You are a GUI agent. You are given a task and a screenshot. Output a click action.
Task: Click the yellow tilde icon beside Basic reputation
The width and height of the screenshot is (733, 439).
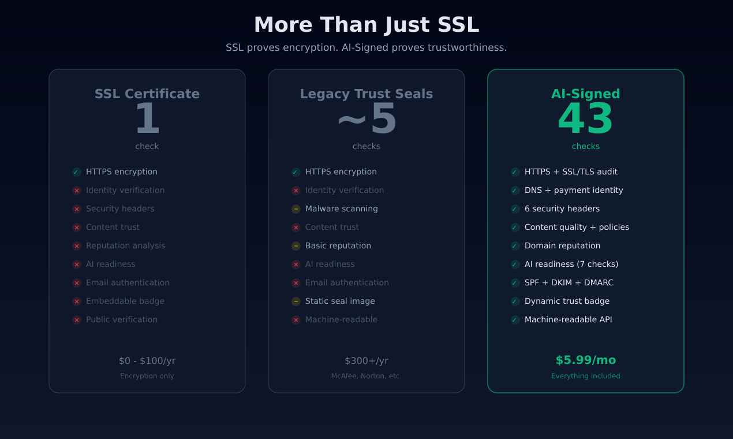[296, 246]
